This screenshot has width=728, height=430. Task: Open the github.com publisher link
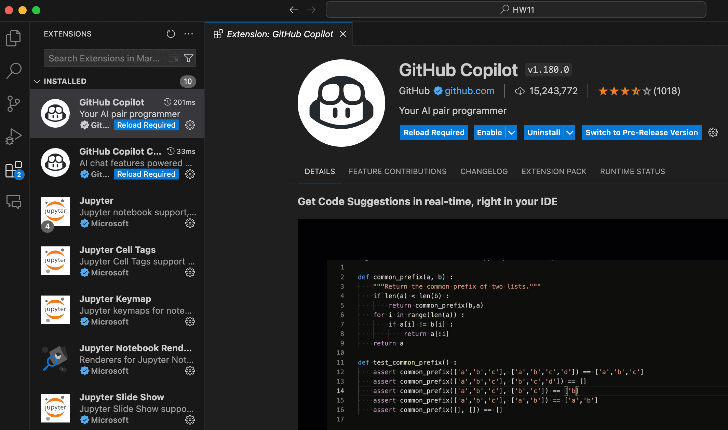(469, 91)
